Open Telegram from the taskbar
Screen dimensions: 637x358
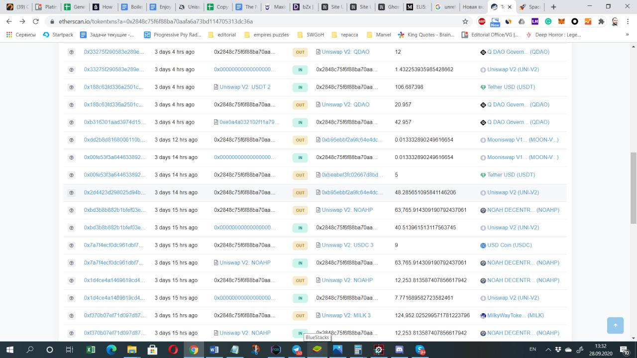(x=297, y=350)
